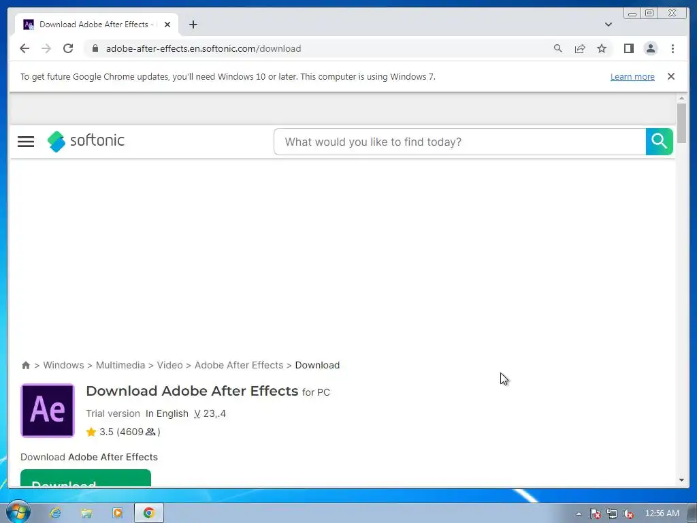Open the address bar zoom/search icon
Image resolution: width=697 pixels, height=523 pixels.
558,48
